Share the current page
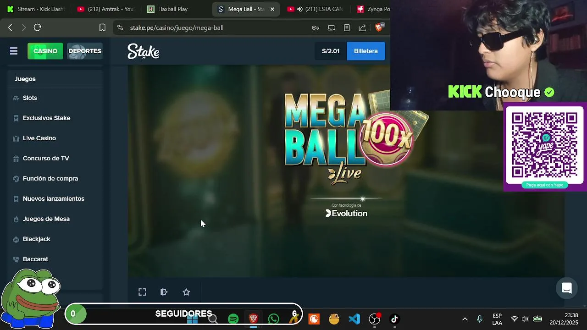587x330 pixels. coord(362,27)
